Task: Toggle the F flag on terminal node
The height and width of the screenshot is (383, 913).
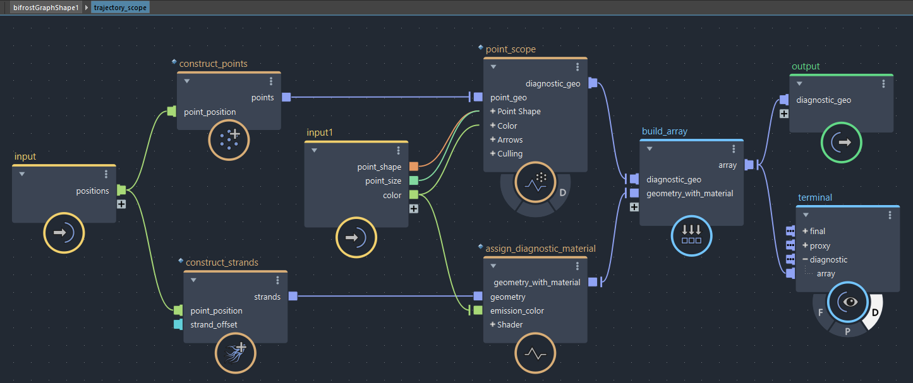Action: (x=821, y=312)
